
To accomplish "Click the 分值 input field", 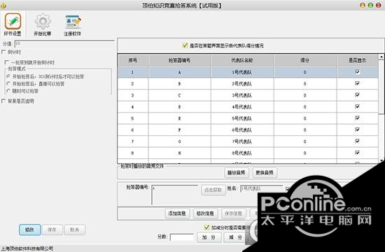I will [64, 43].
